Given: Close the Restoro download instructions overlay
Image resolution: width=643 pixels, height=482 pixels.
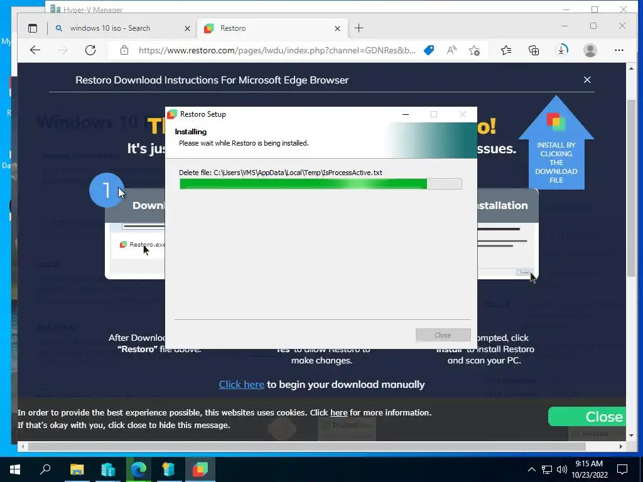Looking at the screenshot, I should click(x=587, y=80).
